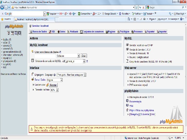This screenshot has height=140, width=187.
Task: Open the Documentação link
Action: (135, 102)
